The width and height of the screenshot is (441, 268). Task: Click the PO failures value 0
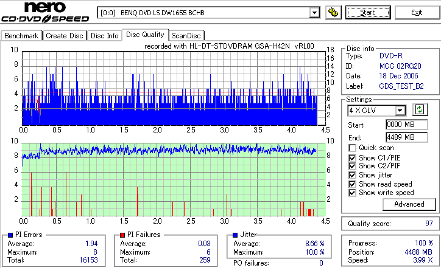[321, 263]
